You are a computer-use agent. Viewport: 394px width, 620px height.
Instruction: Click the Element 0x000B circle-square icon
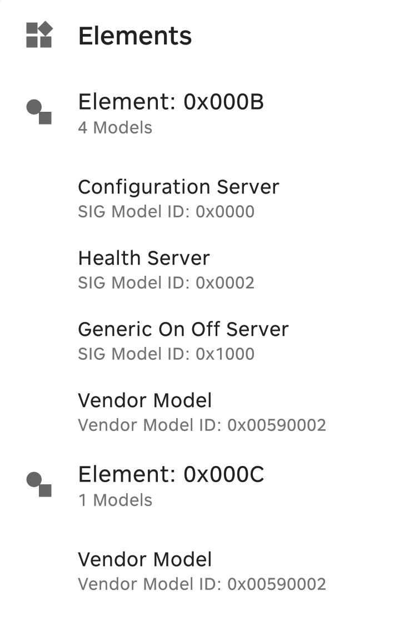tap(39, 111)
